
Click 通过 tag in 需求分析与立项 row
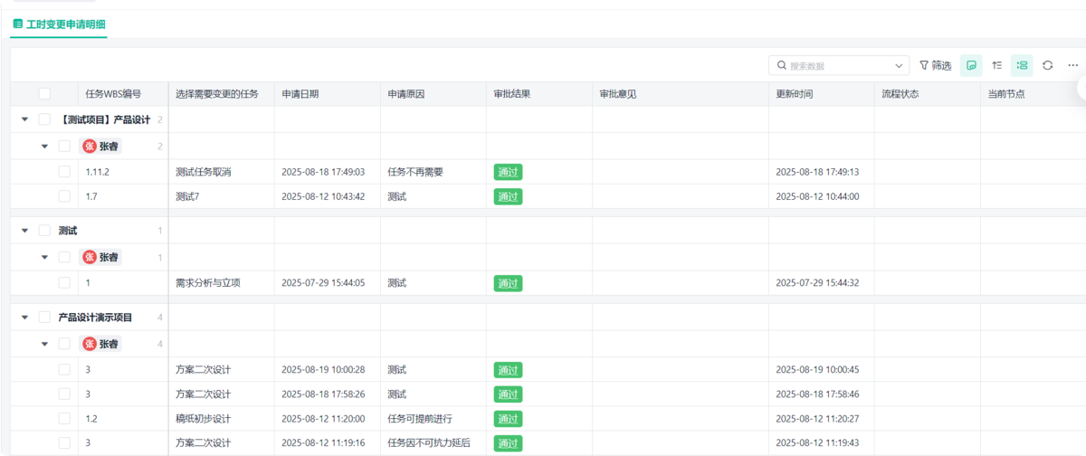(508, 283)
